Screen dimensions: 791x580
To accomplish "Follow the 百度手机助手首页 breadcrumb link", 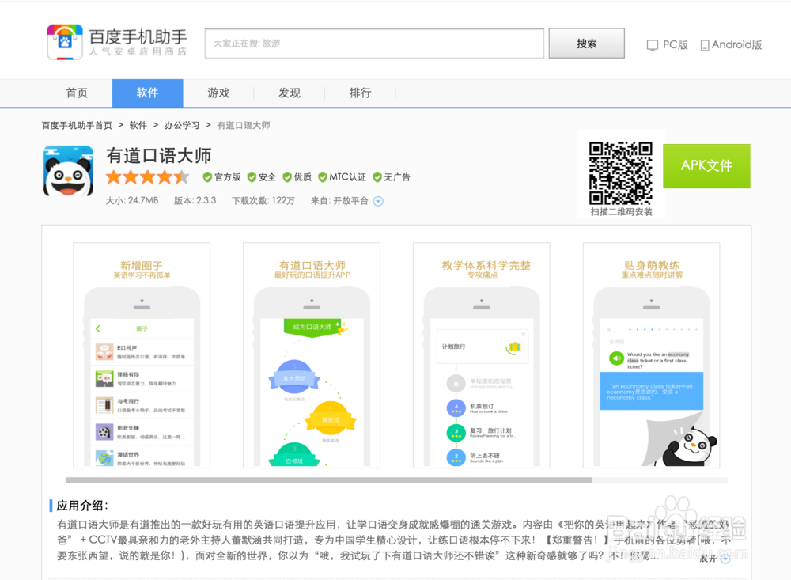I will 77,125.
